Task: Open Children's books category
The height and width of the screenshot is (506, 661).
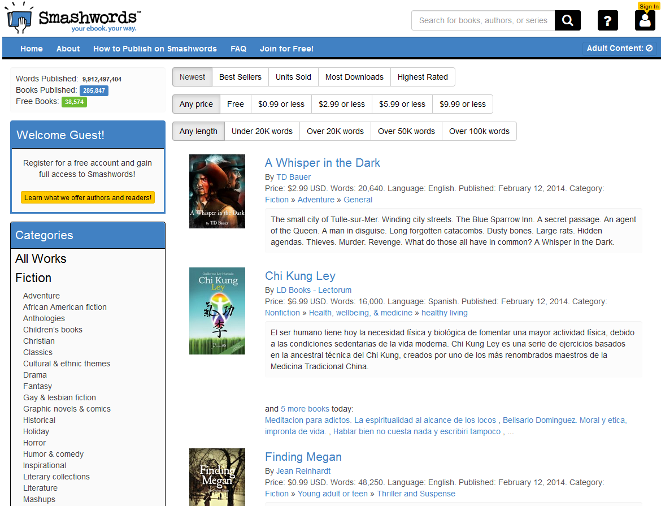Action: (53, 330)
